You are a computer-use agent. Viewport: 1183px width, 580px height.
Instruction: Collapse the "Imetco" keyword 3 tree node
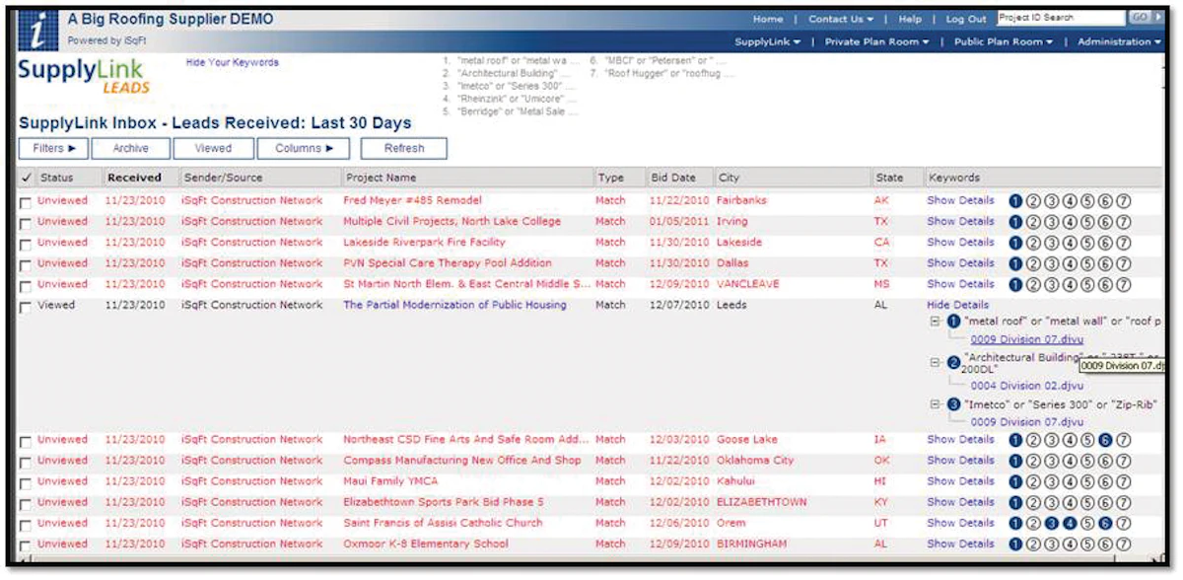point(936,404)
